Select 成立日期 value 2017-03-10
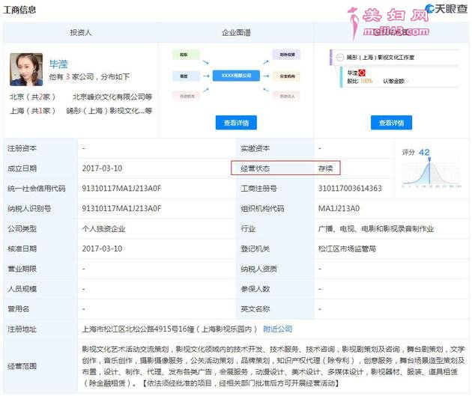Screen dimensions: 472x396 point(102,168)
